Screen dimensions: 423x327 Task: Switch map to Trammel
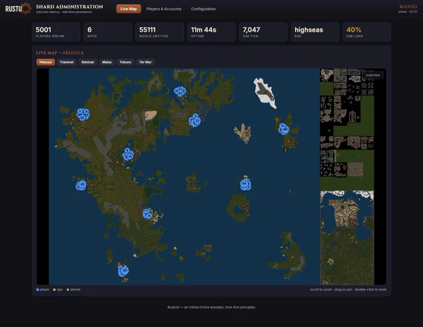pos(67,62)
